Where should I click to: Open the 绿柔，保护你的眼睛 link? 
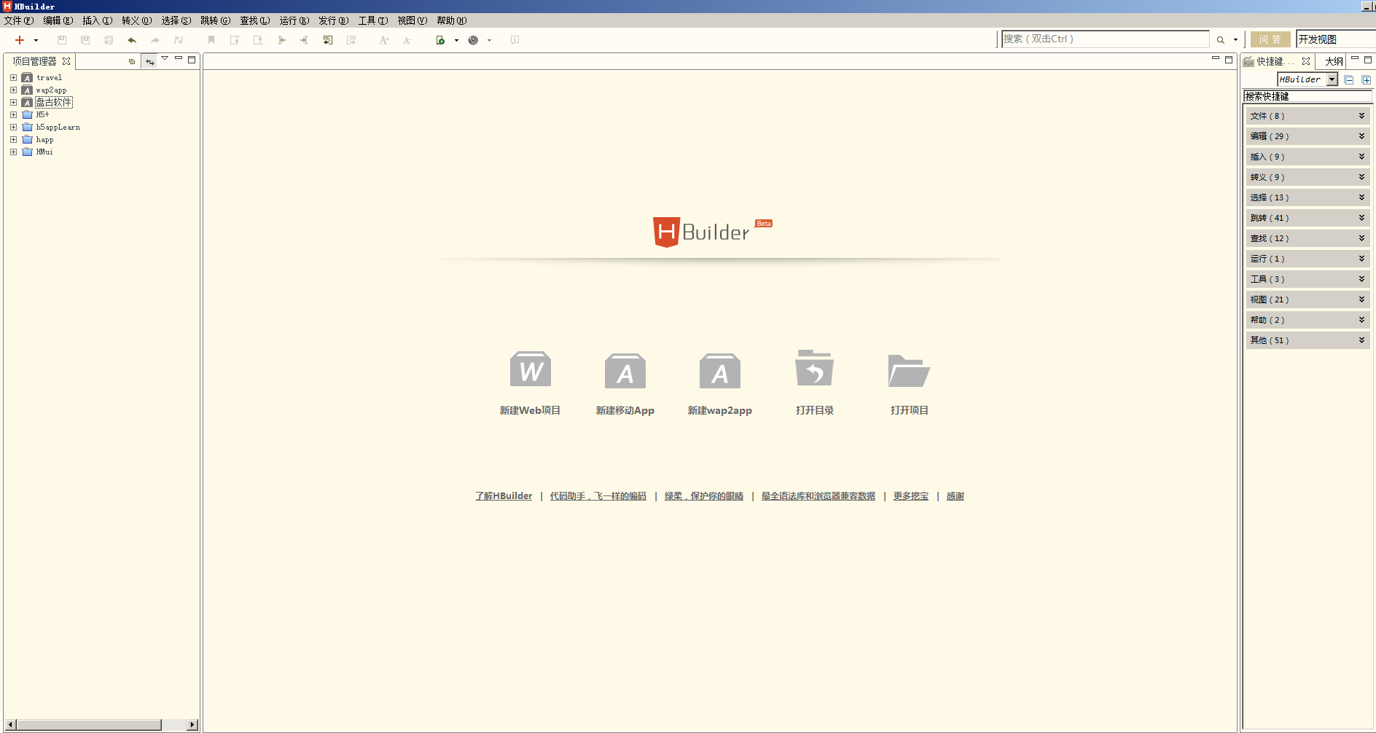click(704, 496)
